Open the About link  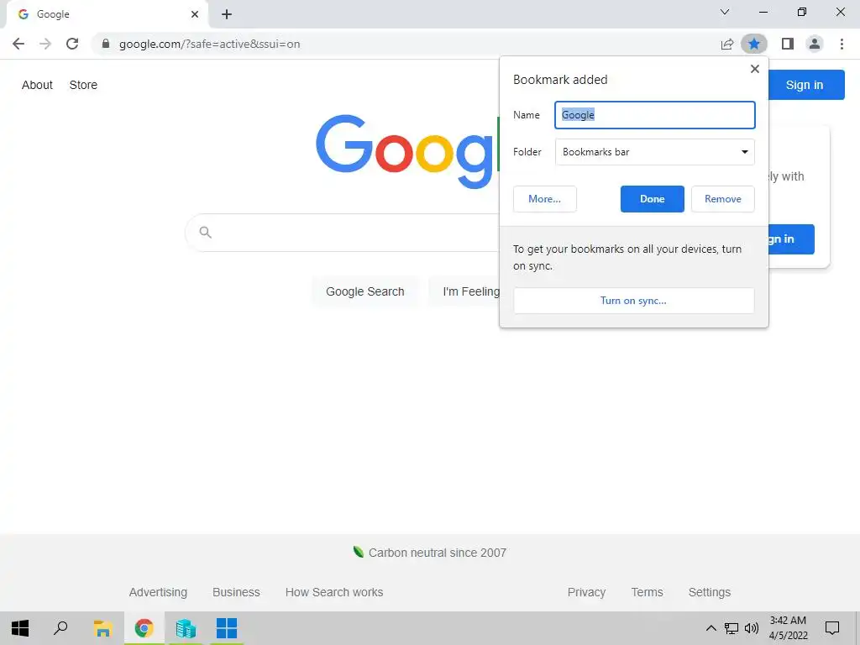point(37,85)
